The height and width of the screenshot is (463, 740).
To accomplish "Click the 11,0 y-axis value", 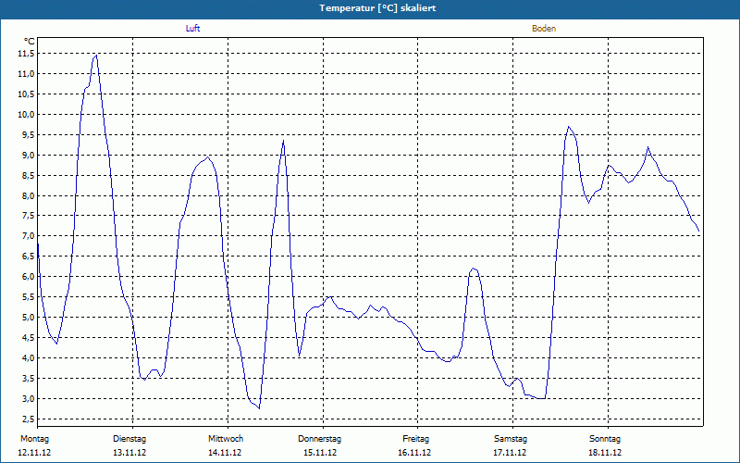I will point(26,74).
